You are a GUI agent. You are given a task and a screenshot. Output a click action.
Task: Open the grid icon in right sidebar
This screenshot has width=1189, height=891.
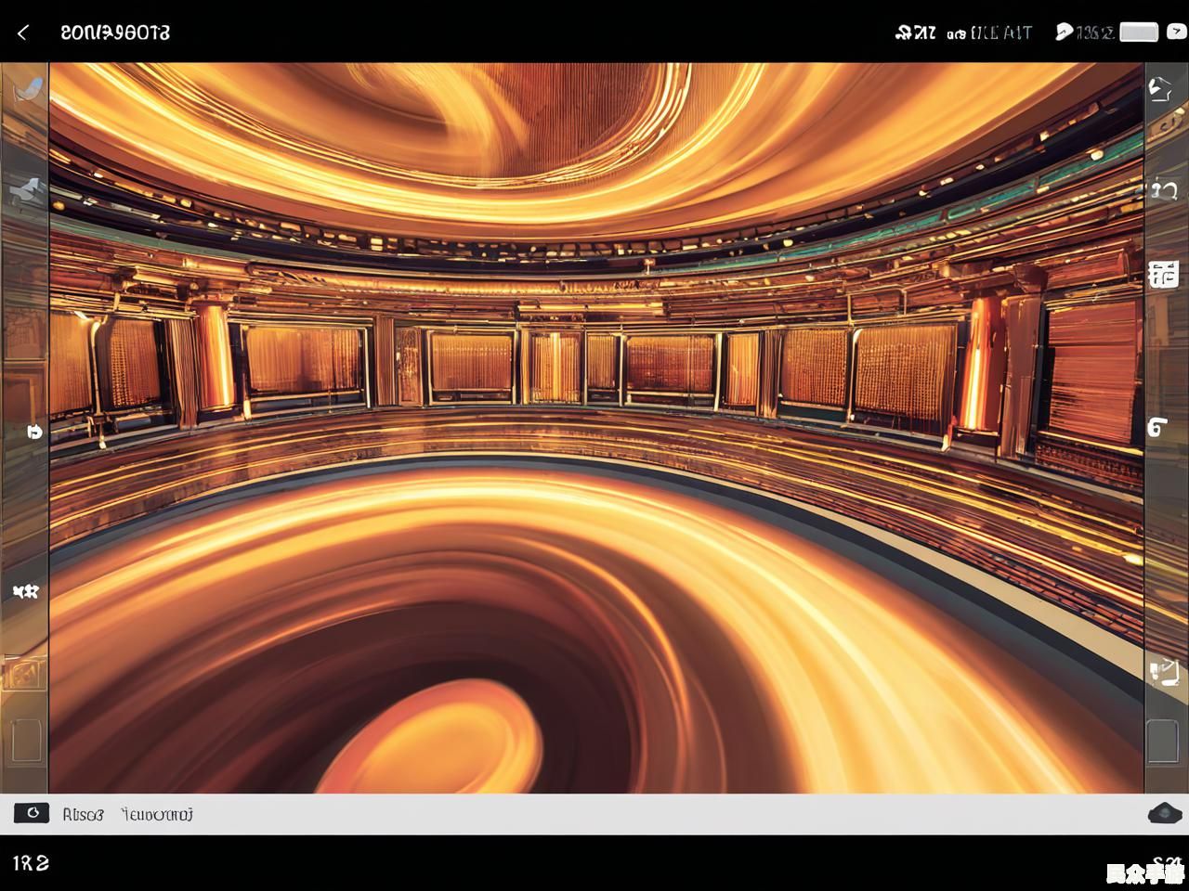1163,274
